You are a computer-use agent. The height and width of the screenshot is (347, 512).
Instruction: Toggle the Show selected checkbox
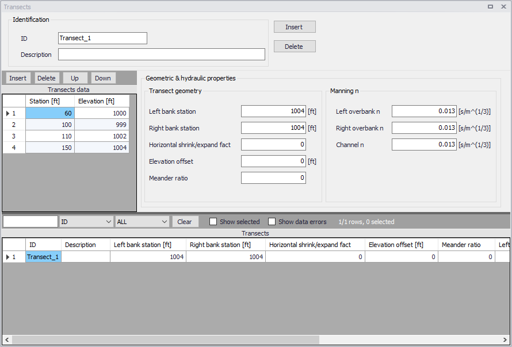(213, 222)
